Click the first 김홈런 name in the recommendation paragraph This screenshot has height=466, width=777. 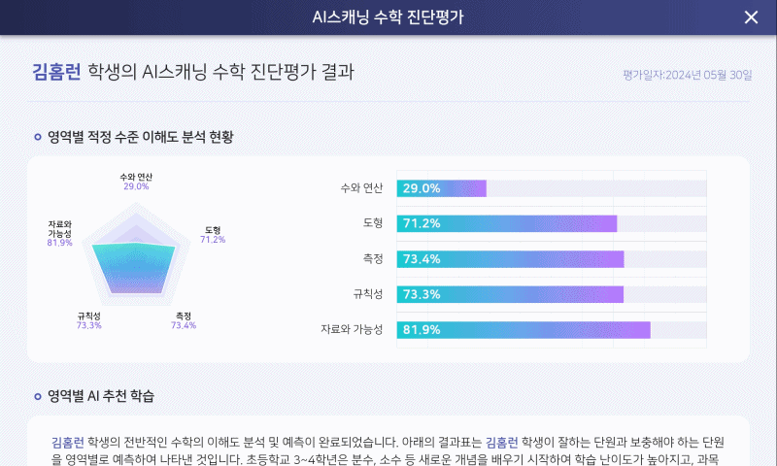[x=67, y=441]
